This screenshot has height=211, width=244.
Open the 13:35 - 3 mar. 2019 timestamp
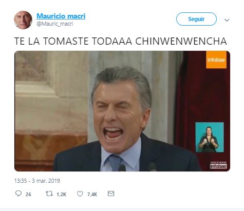click(x=37, y=181)
